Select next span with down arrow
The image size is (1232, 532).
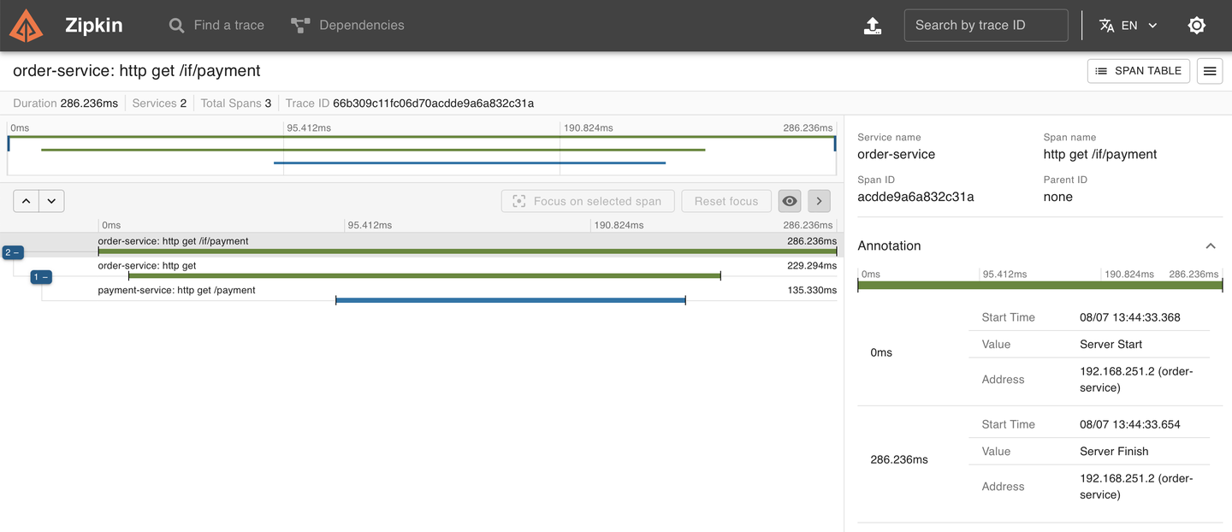point(51,201)
